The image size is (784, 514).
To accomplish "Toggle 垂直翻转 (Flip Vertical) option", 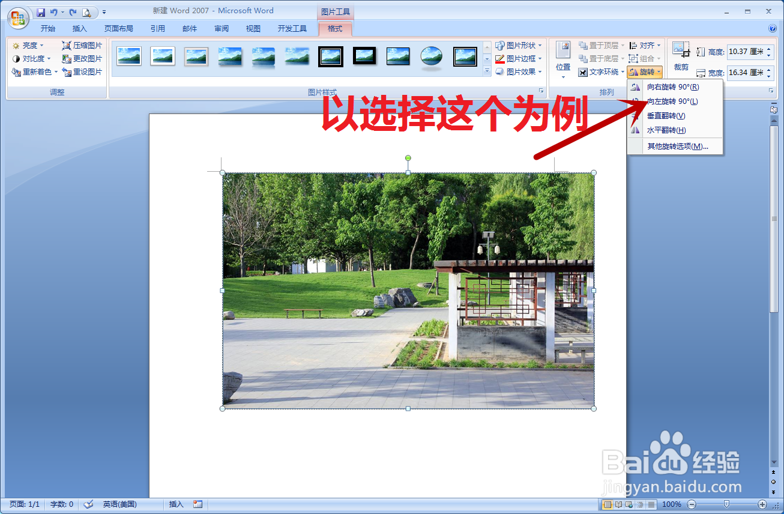I will point(665,116).
